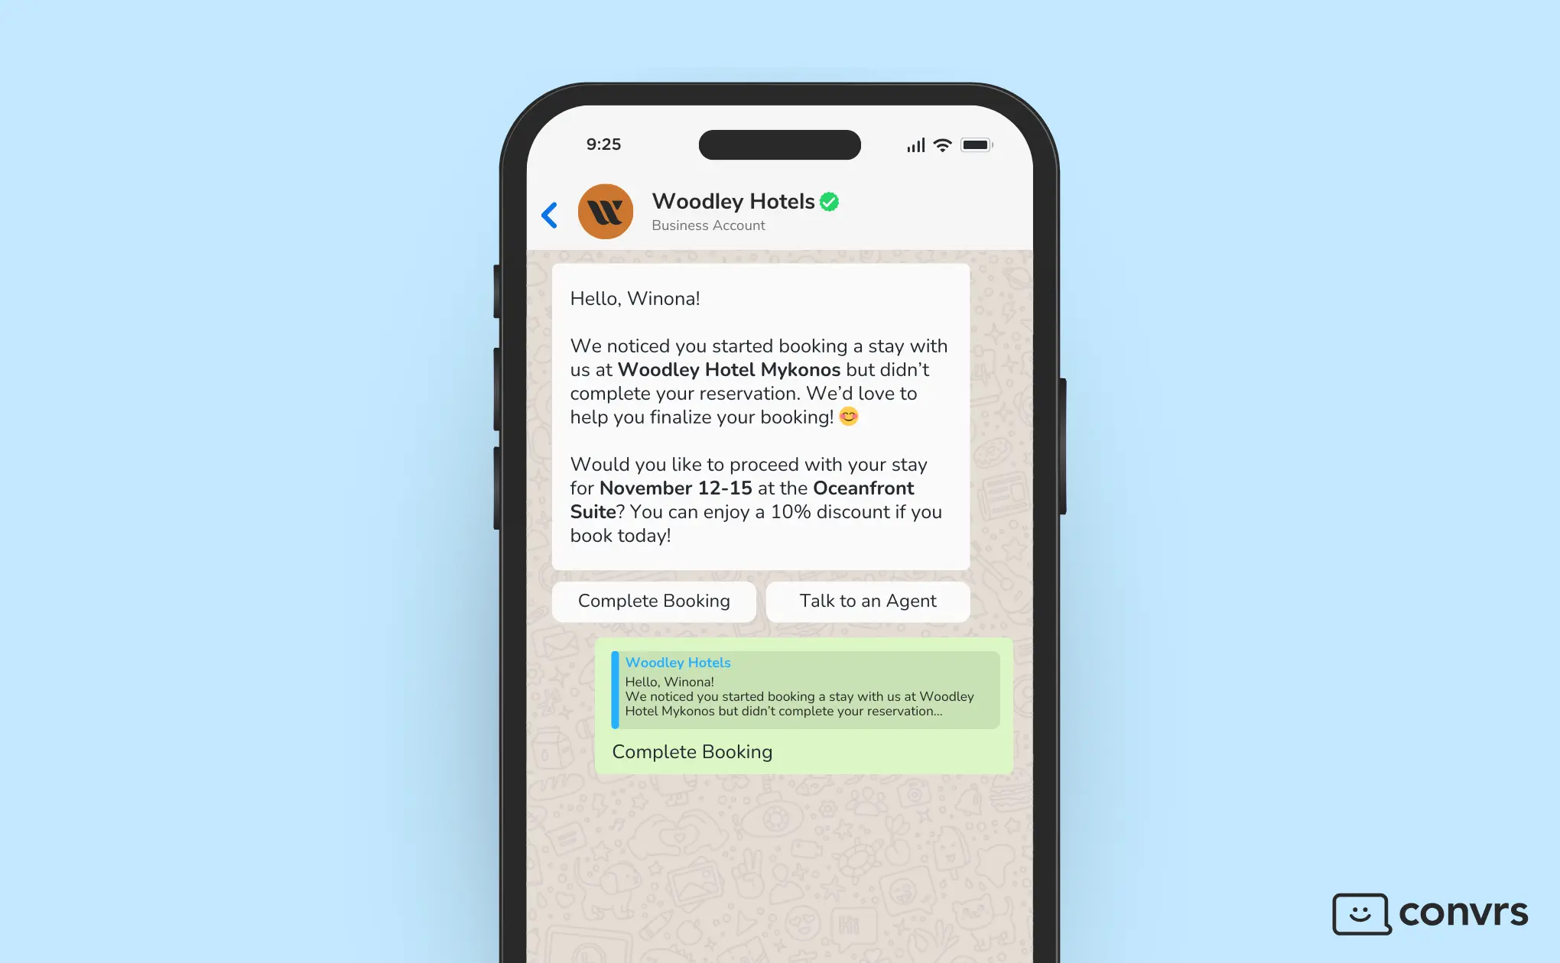The height and width of the screenshot is (963, 1560).
Task: Tap the 9:25 time display in status bar
Action: (x=602, y=142)
